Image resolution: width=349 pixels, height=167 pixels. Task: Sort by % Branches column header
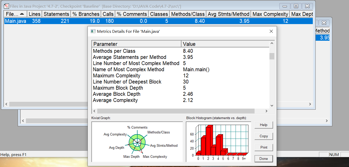pos(86,14)
